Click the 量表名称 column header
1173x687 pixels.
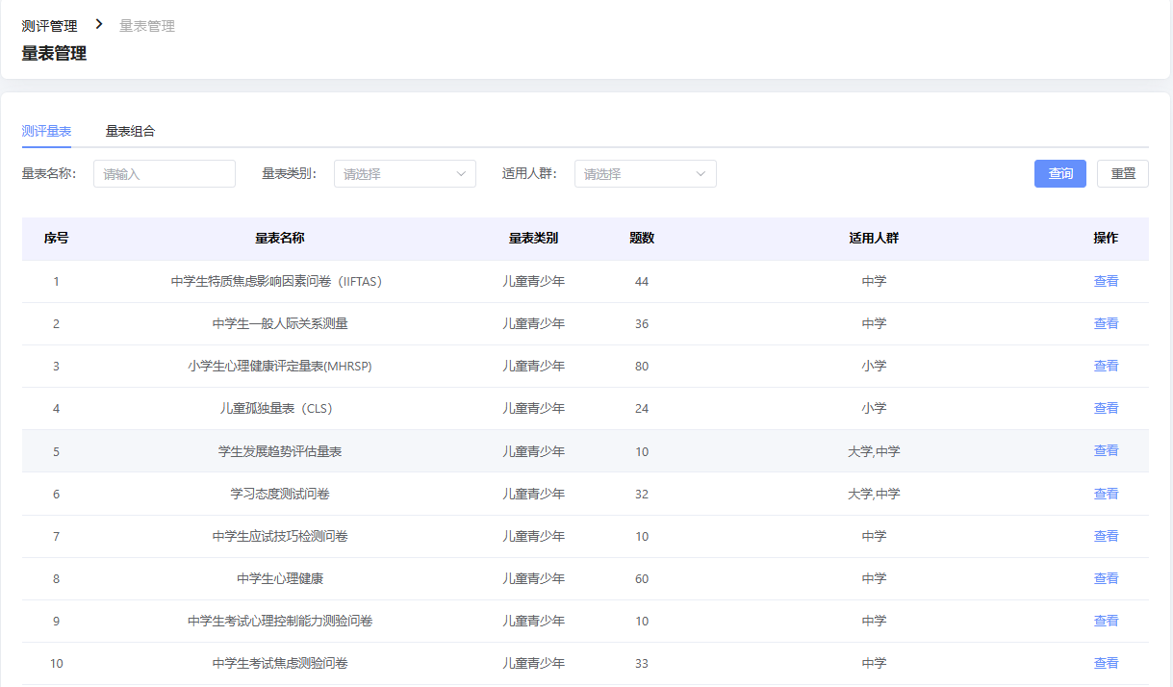[280, 238]
